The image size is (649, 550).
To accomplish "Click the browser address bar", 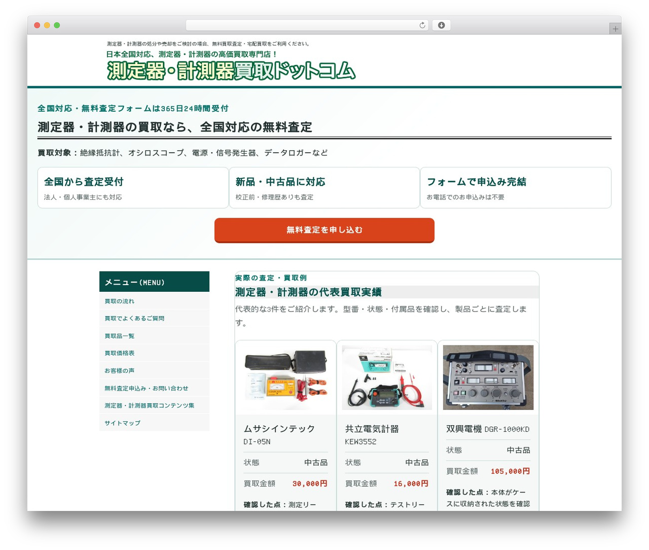I will coord(307,25).
